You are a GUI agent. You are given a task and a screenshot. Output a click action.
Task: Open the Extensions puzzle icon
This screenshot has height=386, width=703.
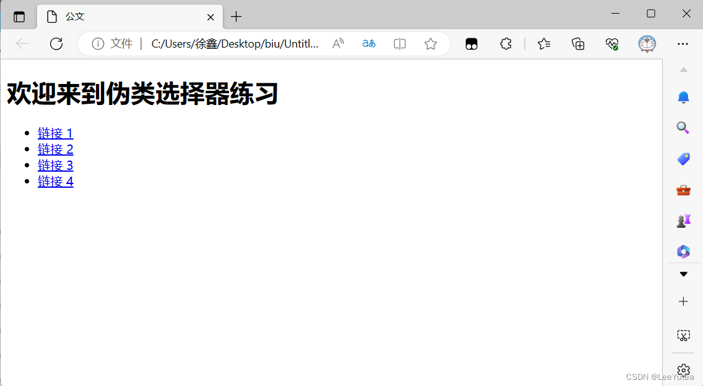point(506,43)
